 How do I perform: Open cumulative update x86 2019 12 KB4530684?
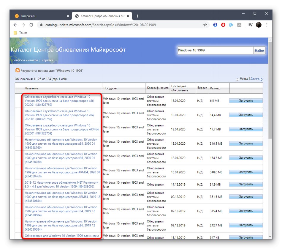coord(61,225)
